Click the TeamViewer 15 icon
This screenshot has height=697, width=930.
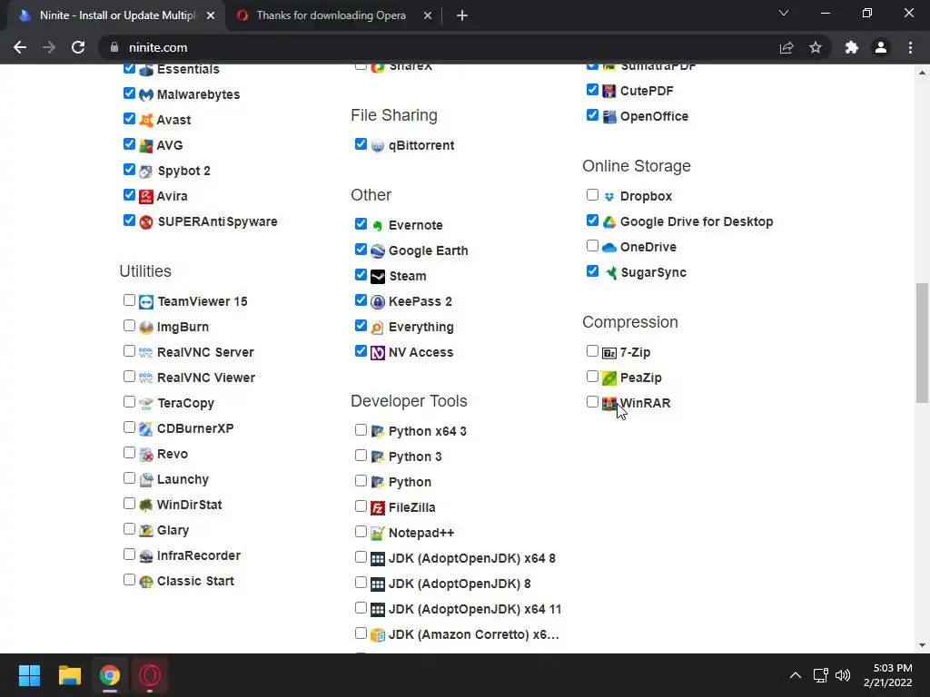146,301
